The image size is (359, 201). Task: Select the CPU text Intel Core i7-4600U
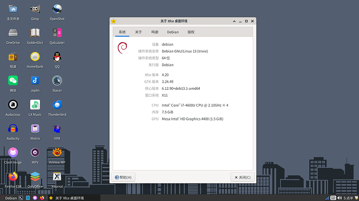[195, 105]
